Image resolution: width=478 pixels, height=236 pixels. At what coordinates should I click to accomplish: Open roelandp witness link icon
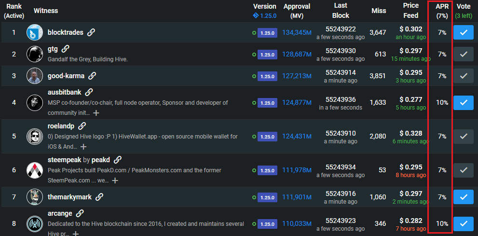[82, 126]
